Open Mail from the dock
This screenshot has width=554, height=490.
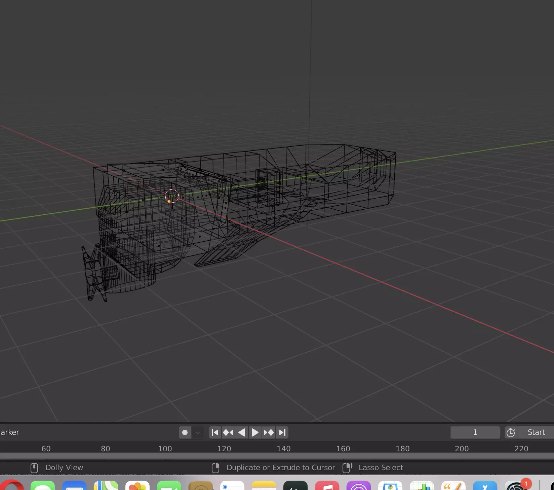[74, 485]
